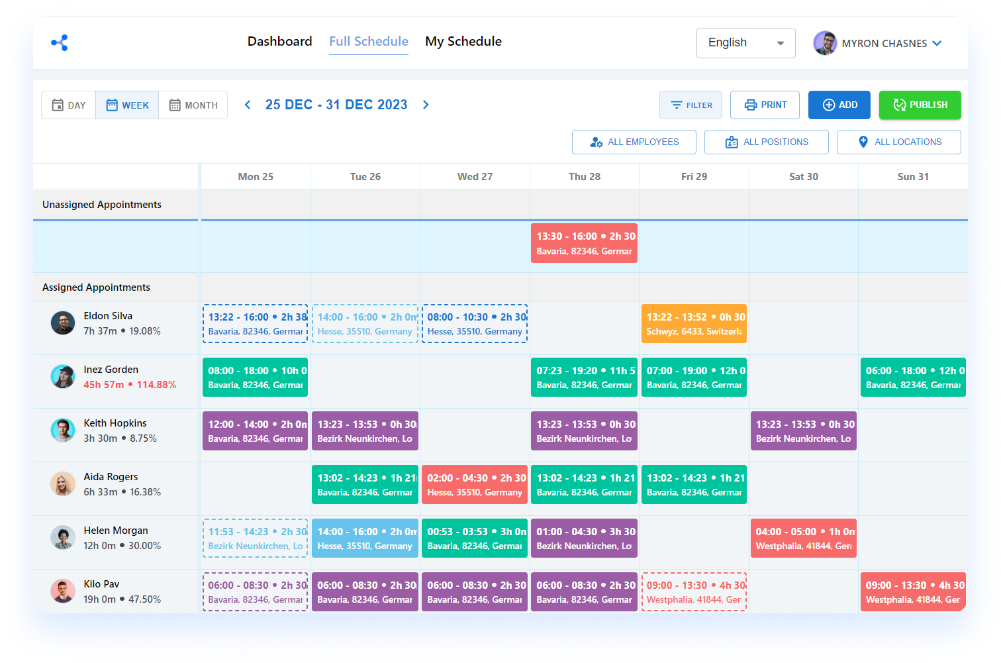Switch to My Schedule tab
1001x663 pixels.
pyautogui.click(x=463, y=41)
